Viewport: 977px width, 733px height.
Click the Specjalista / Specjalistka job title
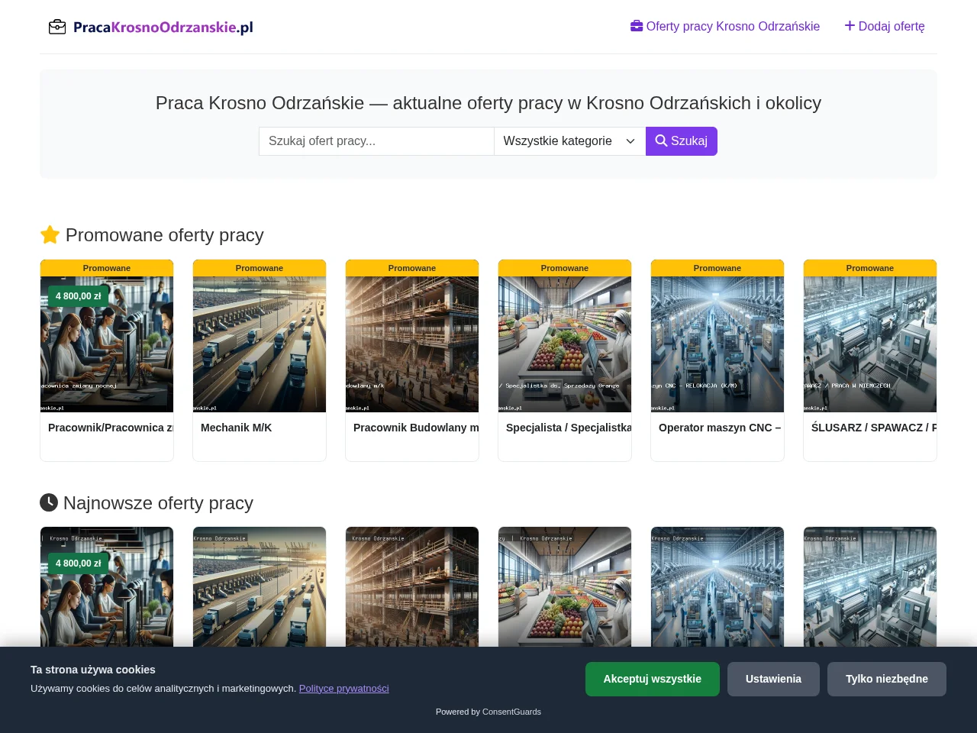[569, 428]
